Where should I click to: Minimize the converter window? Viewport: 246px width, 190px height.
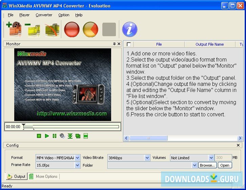tap(225, 6)
